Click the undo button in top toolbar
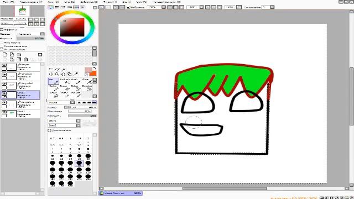Image resolution: width=354 pixels, height=199 pixels. 101,7
